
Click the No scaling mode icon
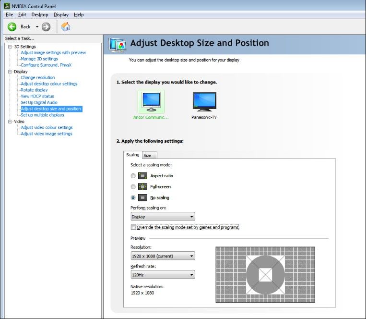click(142, 198)
